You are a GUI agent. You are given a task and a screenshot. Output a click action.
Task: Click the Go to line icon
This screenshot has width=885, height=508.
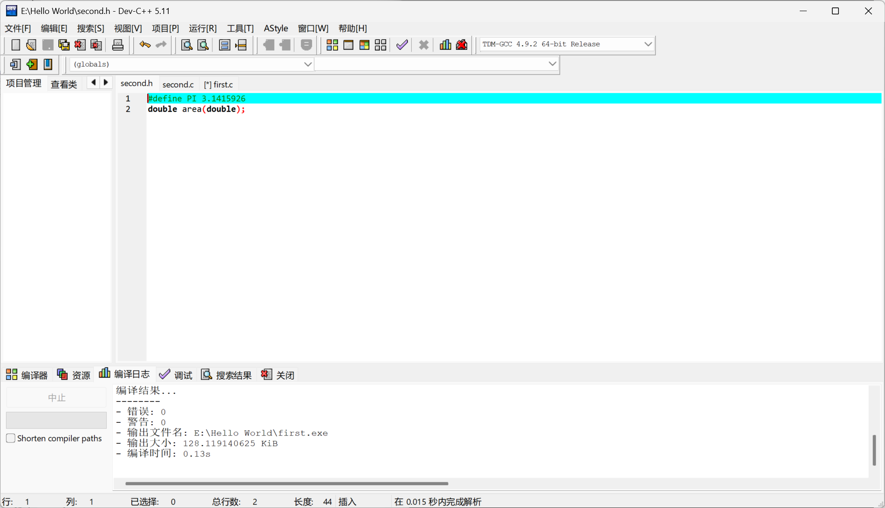pyautogui.click(x=241, y=45)
